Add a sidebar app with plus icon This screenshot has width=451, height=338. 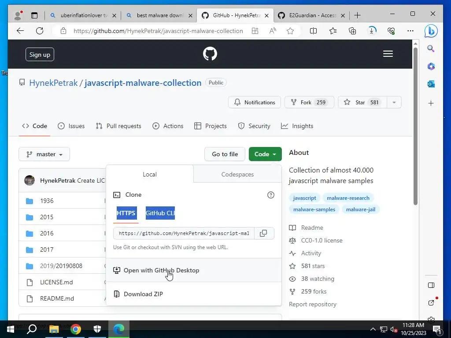click(431, 103)
